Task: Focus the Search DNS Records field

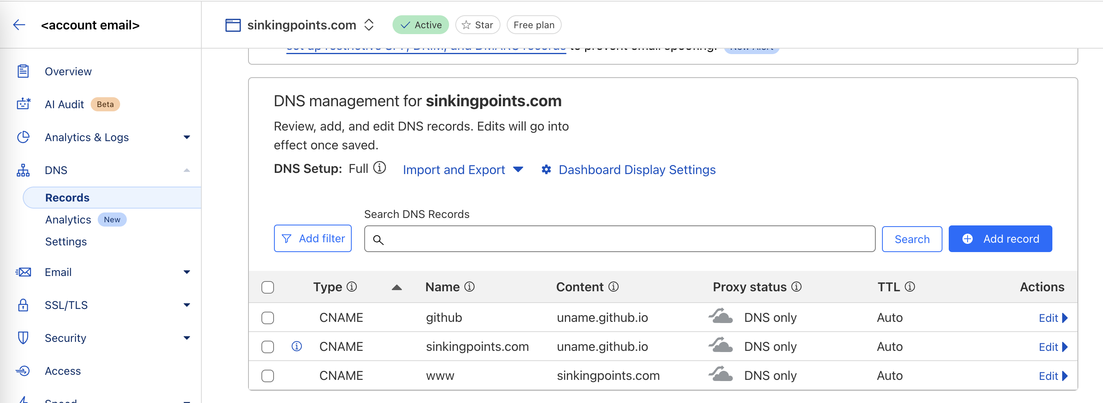Action: point(619,239)
